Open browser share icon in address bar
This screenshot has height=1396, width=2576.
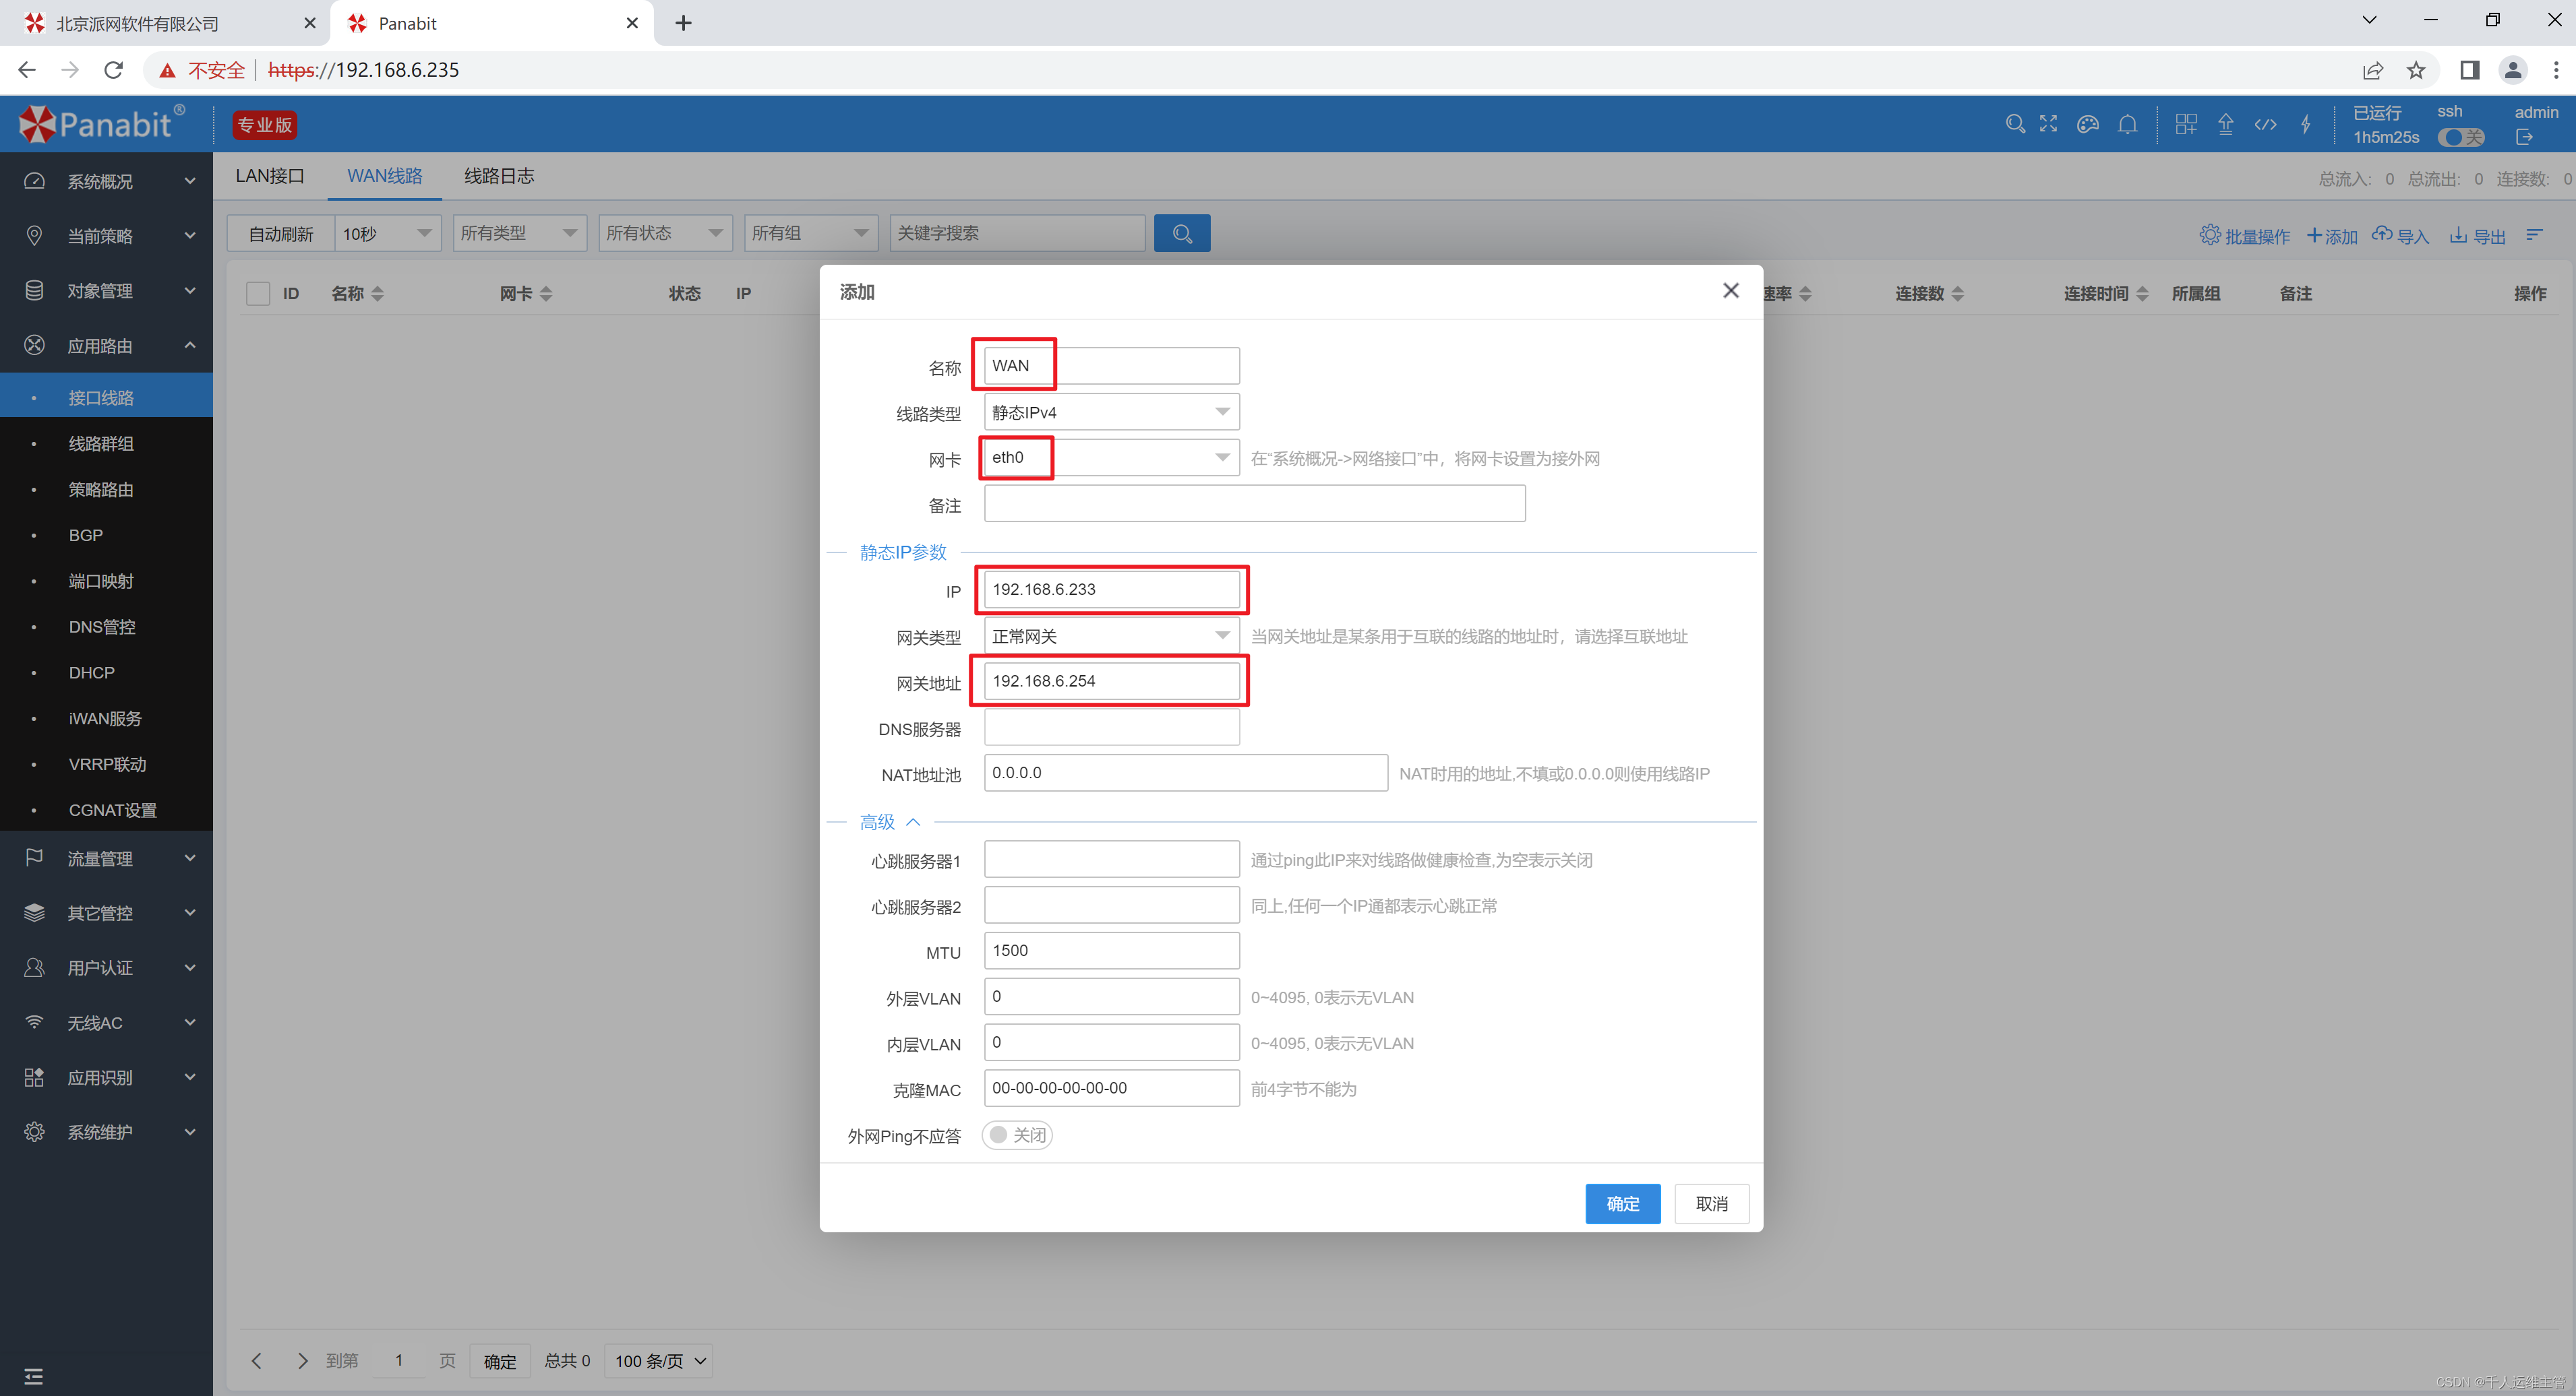tap(2373, 70)
